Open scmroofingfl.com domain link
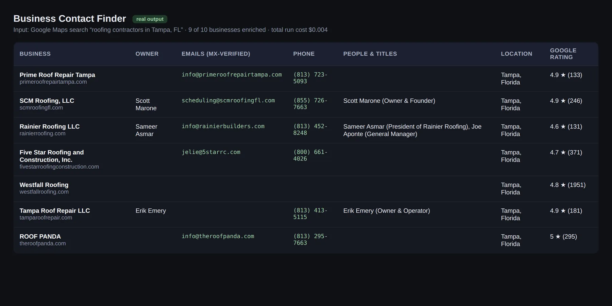 [x=41, y=108]
